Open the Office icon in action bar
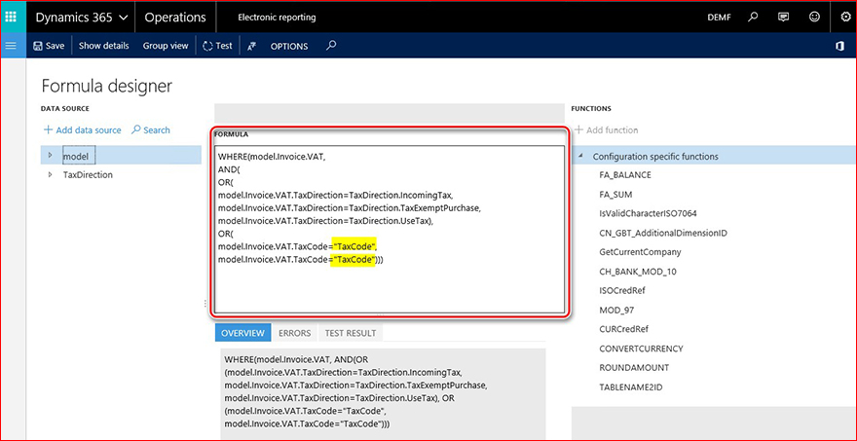 pyautogui.click(x=840, y=47)
